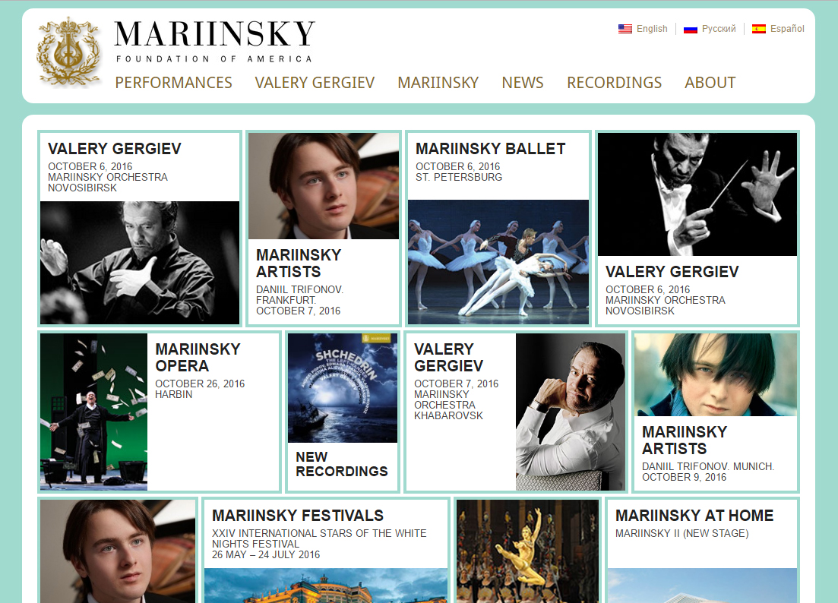Viewport: 838px width, 603px height.
Task: Open the Valery Gergiev menu item
Action: [x=315, y=83]
